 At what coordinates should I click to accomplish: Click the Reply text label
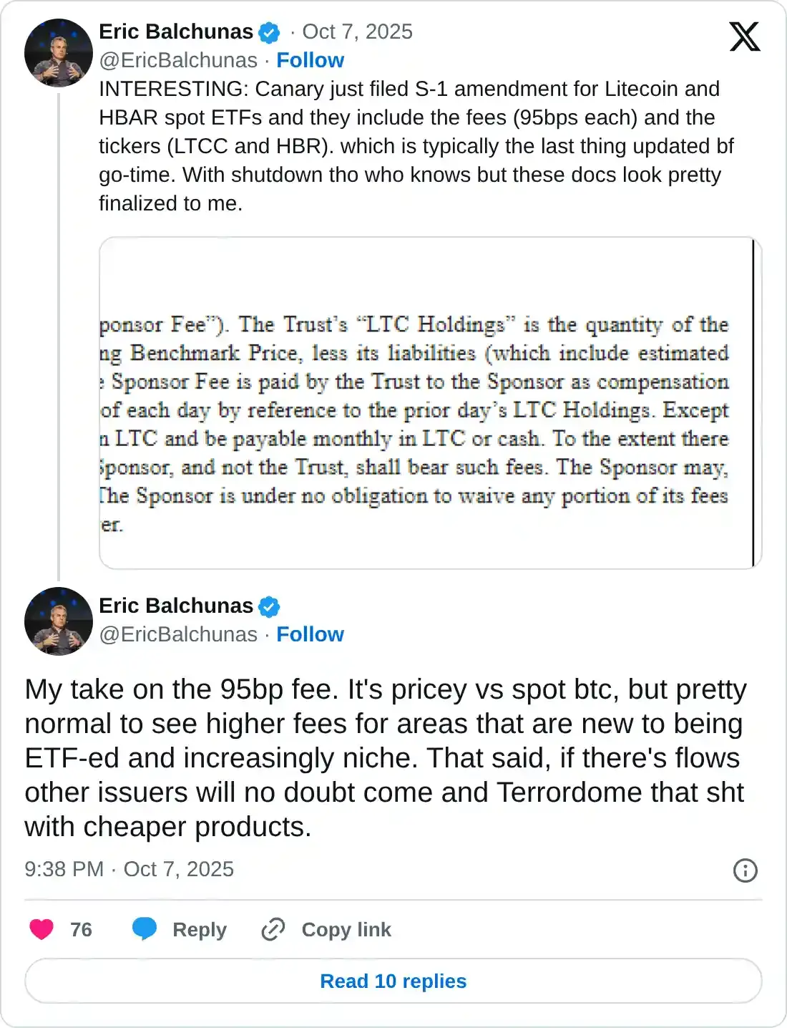[200, 929]
